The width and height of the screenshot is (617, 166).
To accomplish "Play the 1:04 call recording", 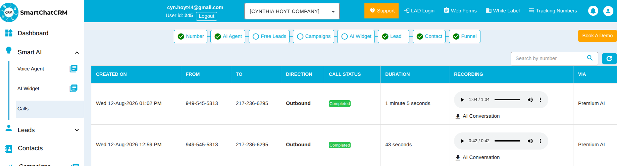I will click(x=462, y=100).
